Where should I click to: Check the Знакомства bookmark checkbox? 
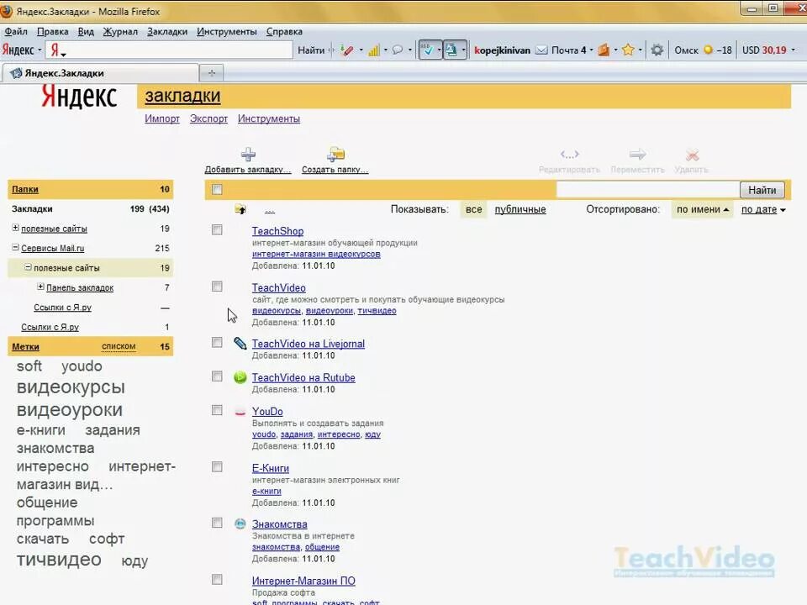(x=217, y=523)
